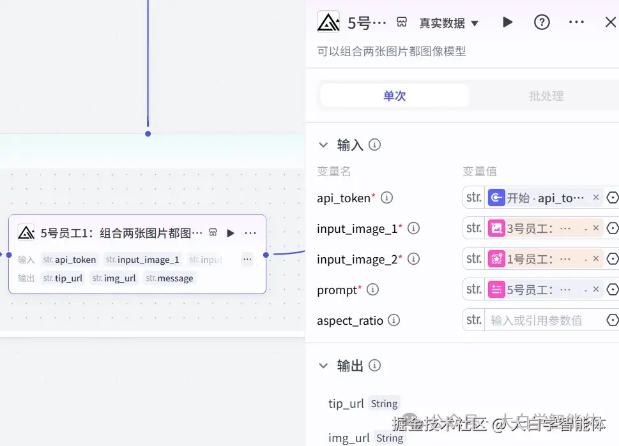
Task: Select the 5号员工1 node title
Action: (121, 233)
